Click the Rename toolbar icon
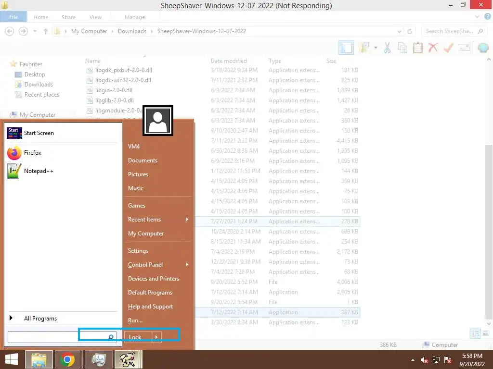 [x=464, y=48]
